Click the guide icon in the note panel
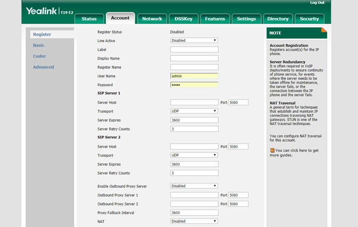Image resolution: width=358 pixels, height=227 pixels. pos(272,150)
